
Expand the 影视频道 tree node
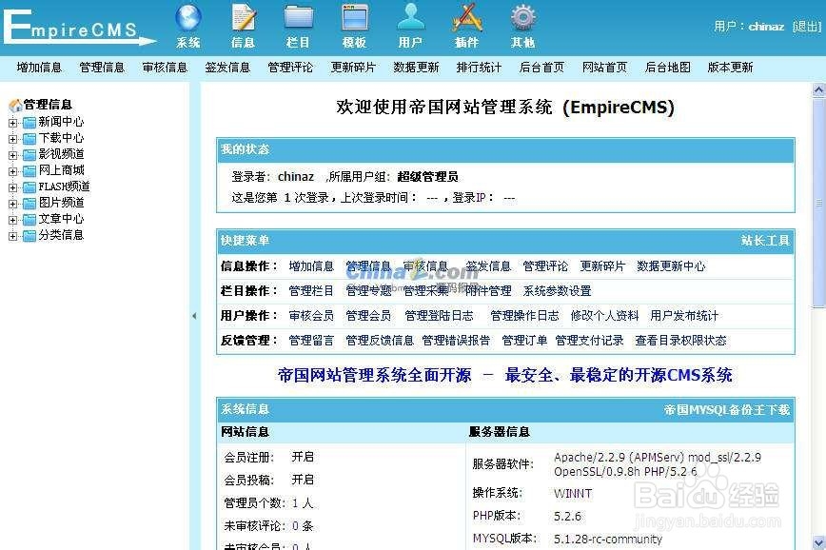tap(12, 155)
